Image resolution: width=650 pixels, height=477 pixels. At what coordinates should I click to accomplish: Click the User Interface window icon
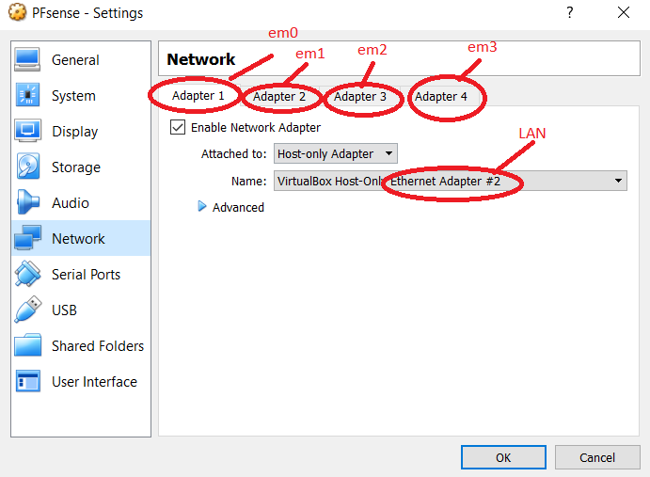click(x=28, y=381)
